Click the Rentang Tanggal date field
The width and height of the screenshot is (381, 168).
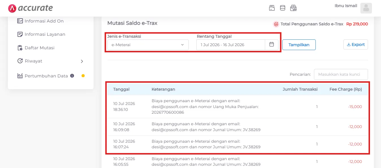point(231,45)
